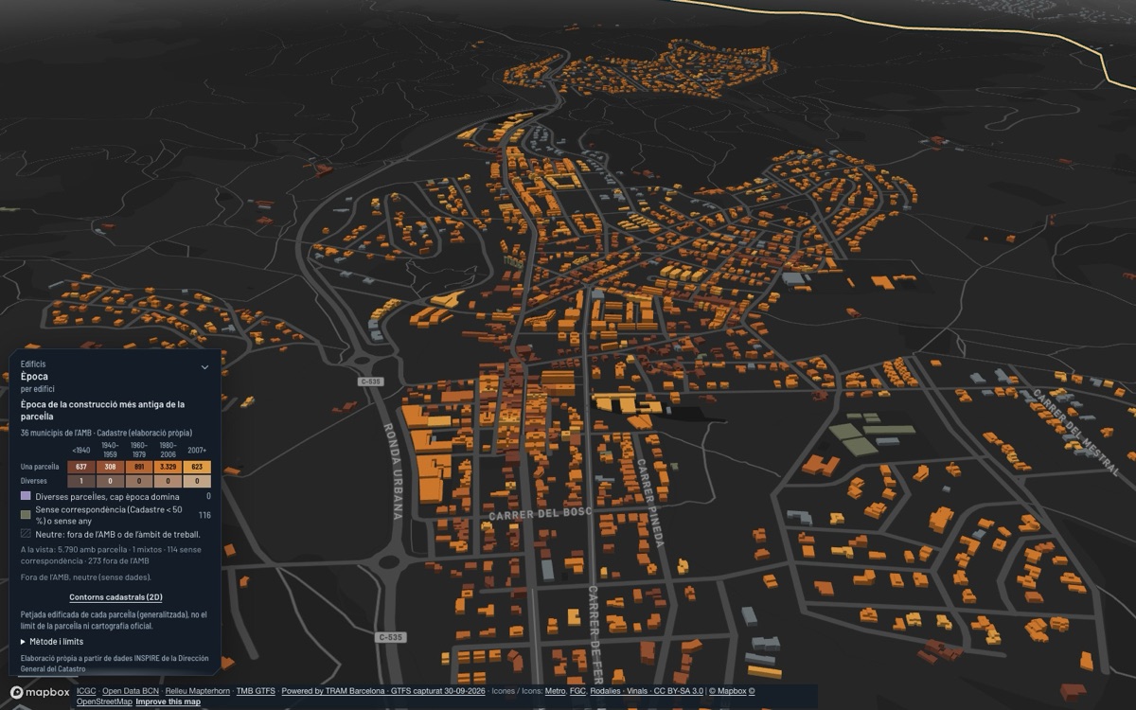Image resolution: width=1136 pixels, height=710 pixels.
Task: Click the 1940-1959 column header
Action: 110,448
